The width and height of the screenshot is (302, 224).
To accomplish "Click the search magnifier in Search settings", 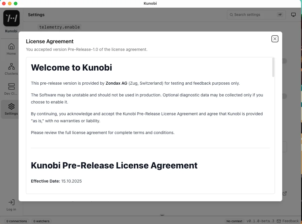I will pyautogui.click(x=232, y=14).
